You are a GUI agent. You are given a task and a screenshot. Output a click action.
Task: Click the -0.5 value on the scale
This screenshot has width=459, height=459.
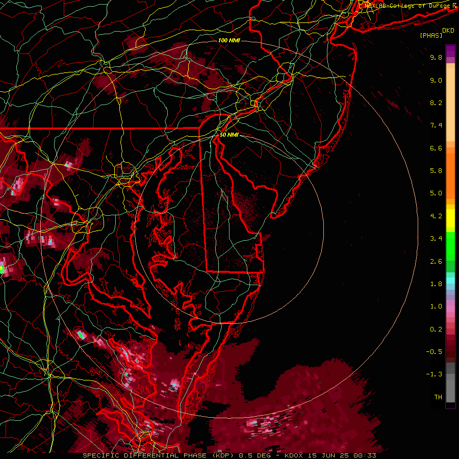434,352
